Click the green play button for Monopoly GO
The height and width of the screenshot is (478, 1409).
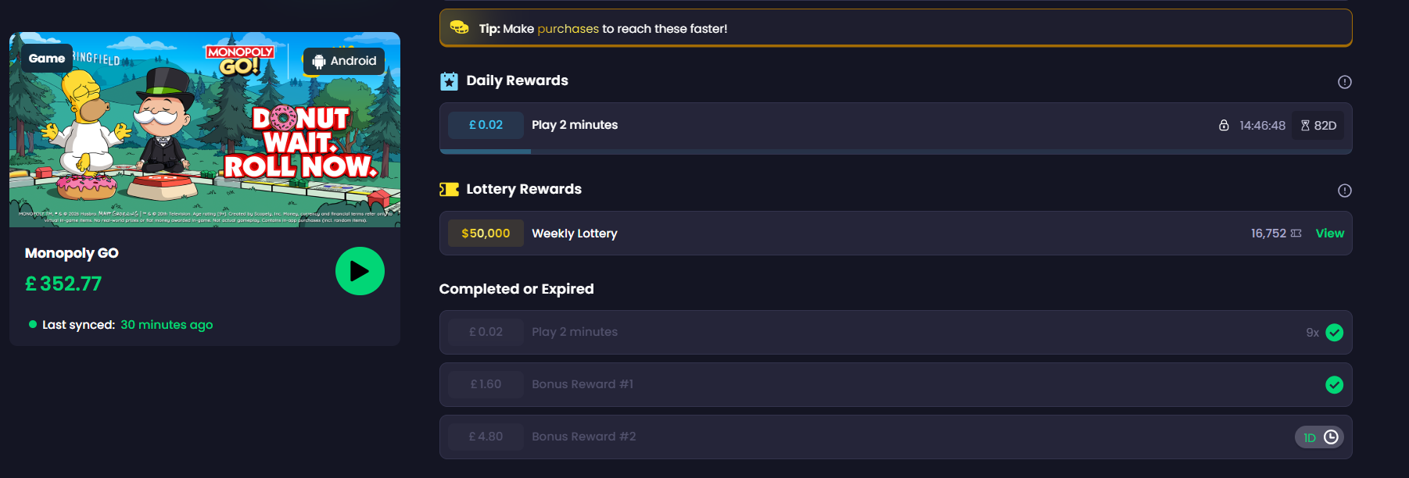coord(360,271)
